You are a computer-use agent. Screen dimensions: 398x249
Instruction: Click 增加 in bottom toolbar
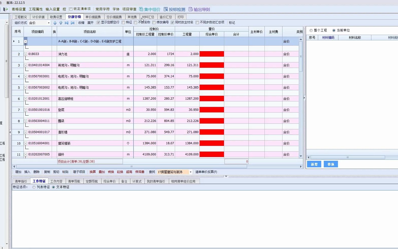point(18,172)
